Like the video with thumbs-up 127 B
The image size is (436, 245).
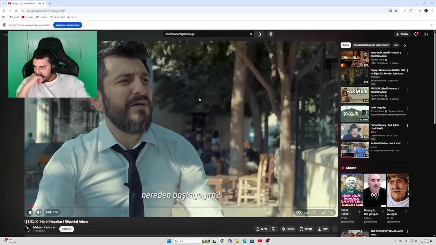261,229
